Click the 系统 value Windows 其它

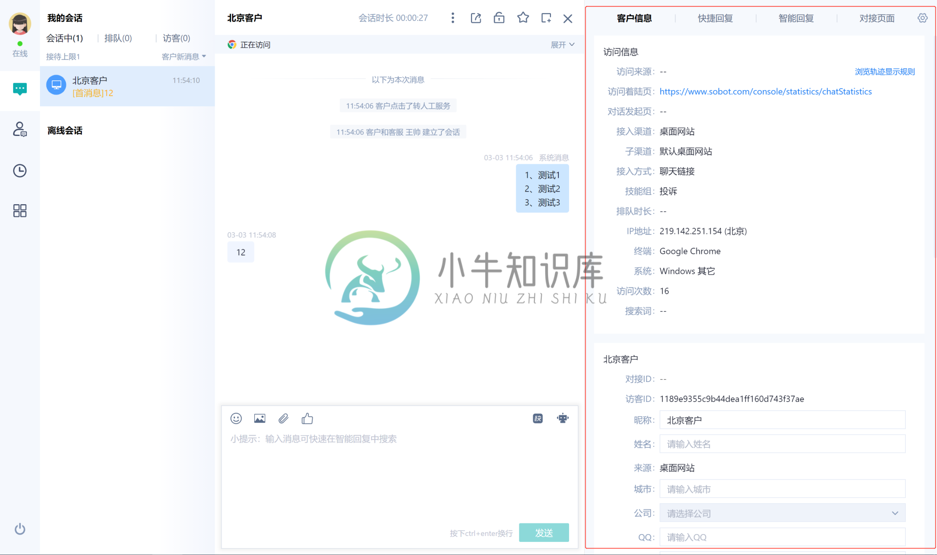(x=687, y=271)
